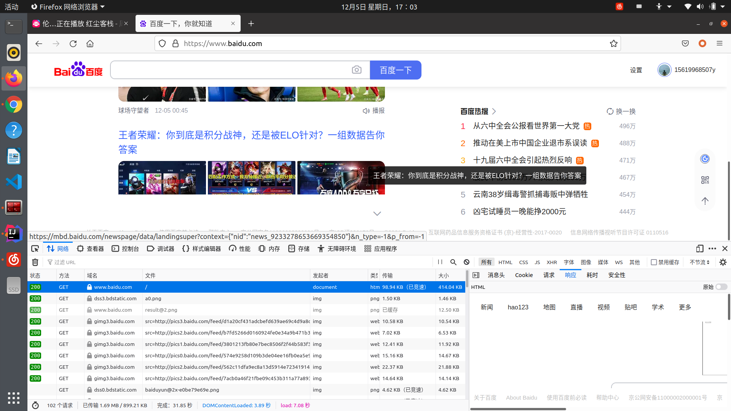Reload the current page
The width and height of the screenshot is (731, 411).
[73, 44]
